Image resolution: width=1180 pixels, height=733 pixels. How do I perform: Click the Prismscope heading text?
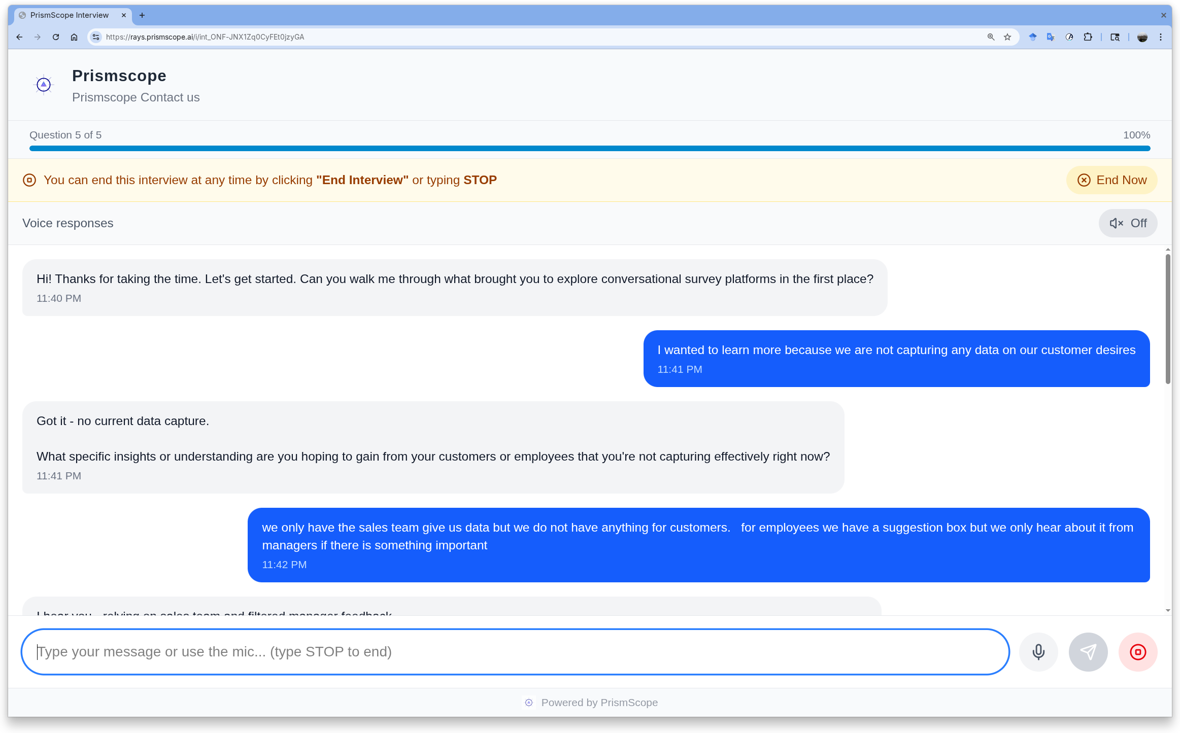click(x=119, y=76)
